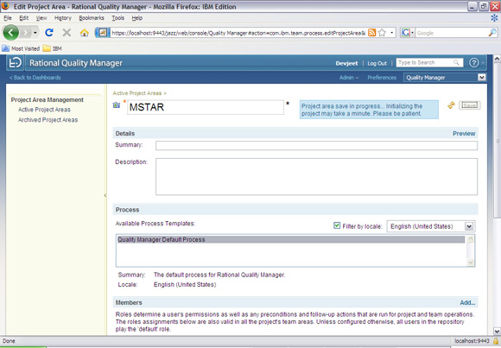Select Quality Manager Default Process template
501x348 pixels.
[x=291, y=239]
